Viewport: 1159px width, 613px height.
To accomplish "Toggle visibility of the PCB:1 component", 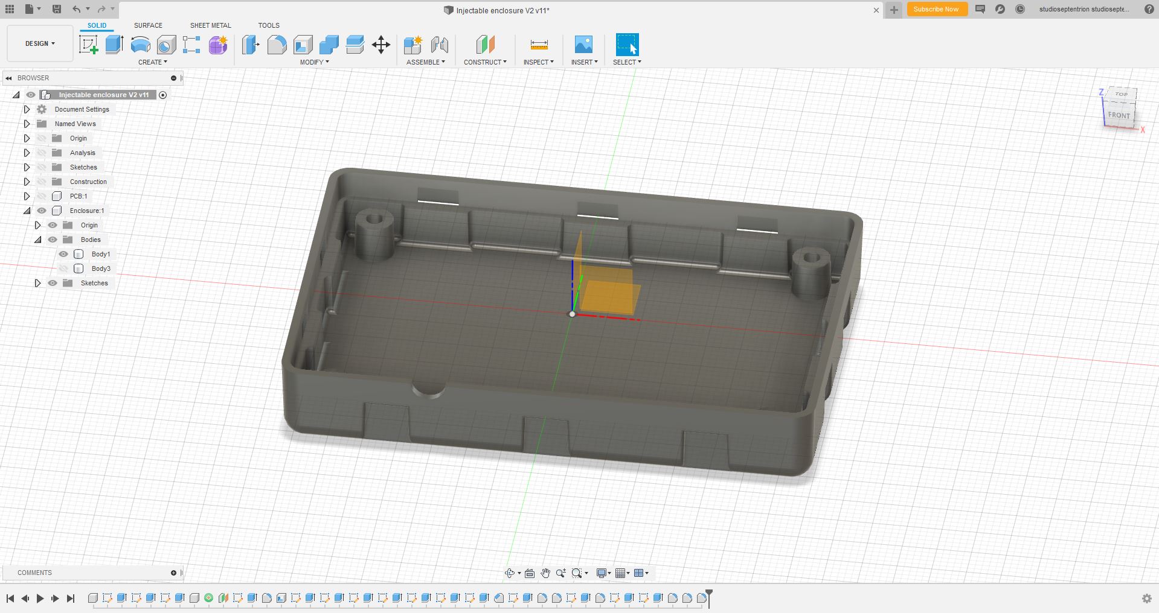I will click(x=41, y=196).
